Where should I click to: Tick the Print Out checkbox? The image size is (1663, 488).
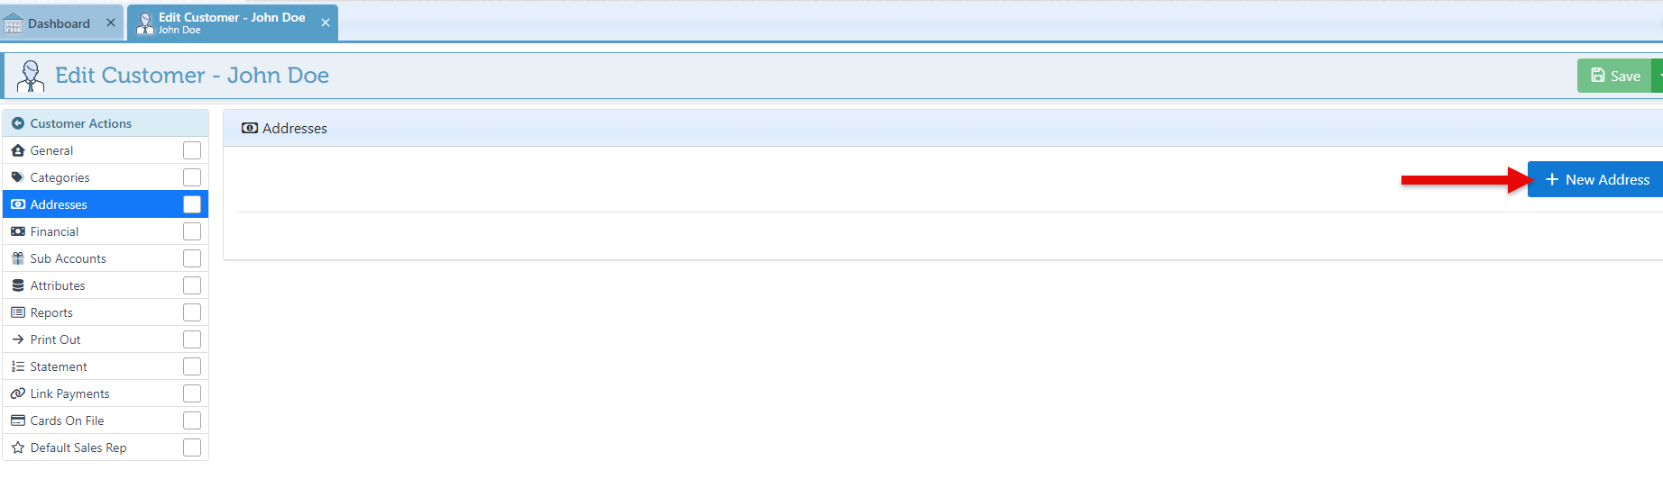[x=192, y=339]
